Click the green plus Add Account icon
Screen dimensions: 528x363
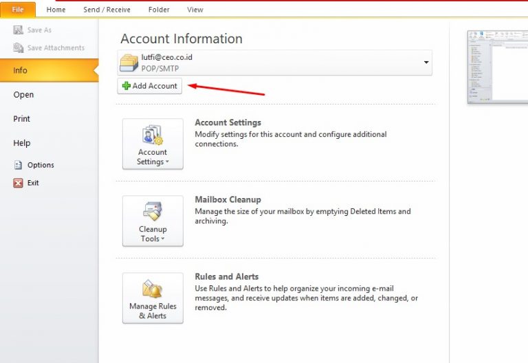[x=126, y=86]
